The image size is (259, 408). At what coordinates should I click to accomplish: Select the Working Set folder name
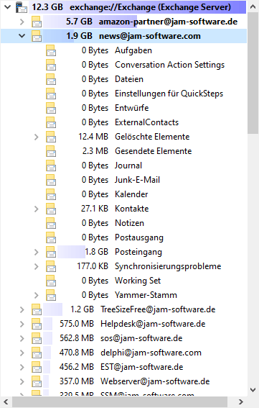(138, 281)
